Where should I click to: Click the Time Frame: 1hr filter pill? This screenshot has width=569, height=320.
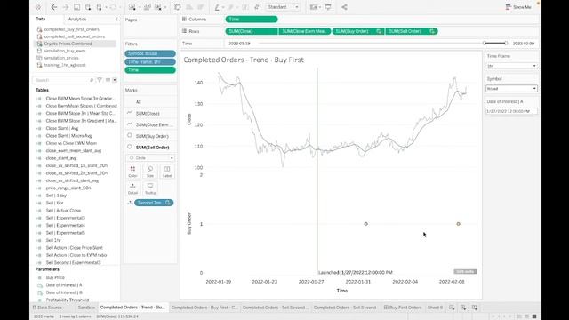[x=150, y=61]
